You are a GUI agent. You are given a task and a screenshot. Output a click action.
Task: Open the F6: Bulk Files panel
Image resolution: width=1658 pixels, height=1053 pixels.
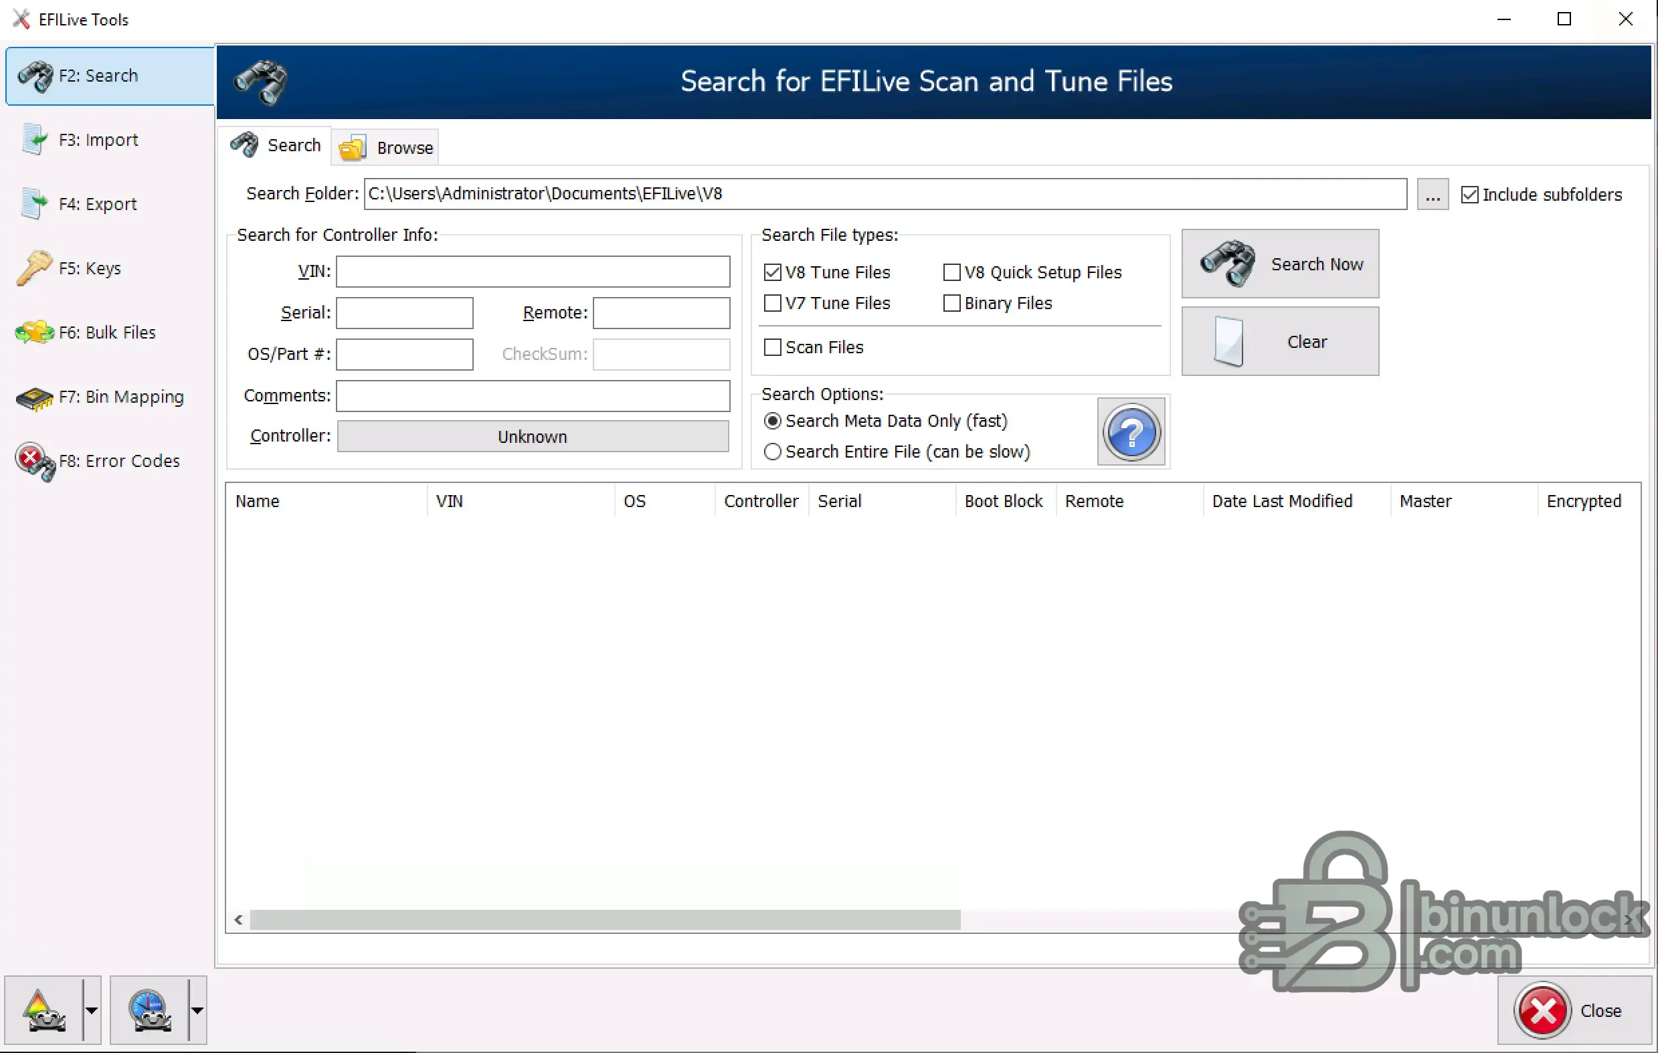pyautogui.click(x=110, y=332)
